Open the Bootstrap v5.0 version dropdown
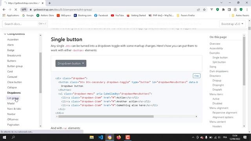This screenshot has height=141, width=251. [x=232, y=24]
